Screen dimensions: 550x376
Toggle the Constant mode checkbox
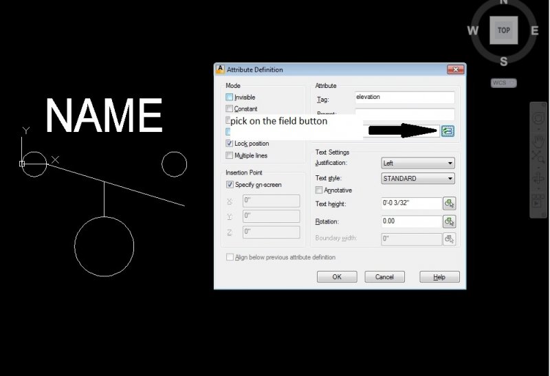(x=230, y=109)
